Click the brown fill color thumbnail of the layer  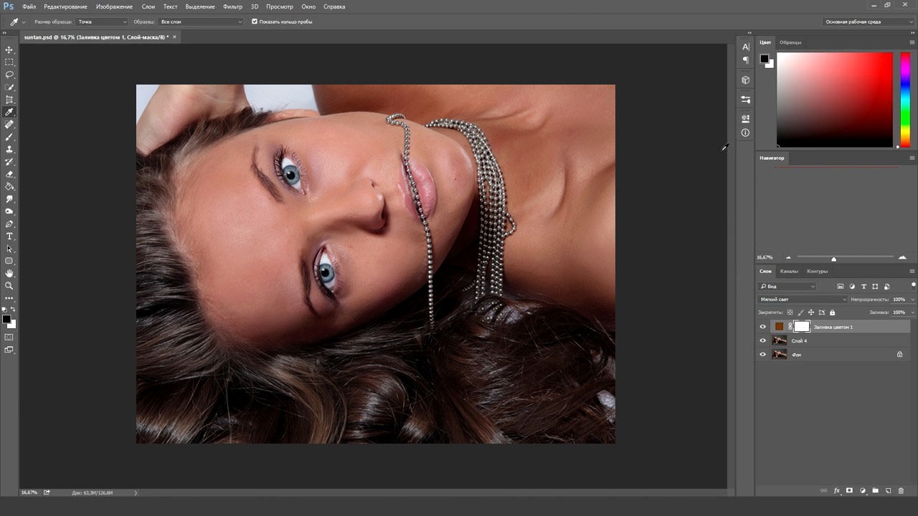point(780,327)
